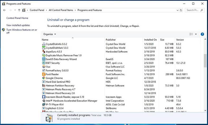
Task: Open View installed updates link
Action: (18, 25)
